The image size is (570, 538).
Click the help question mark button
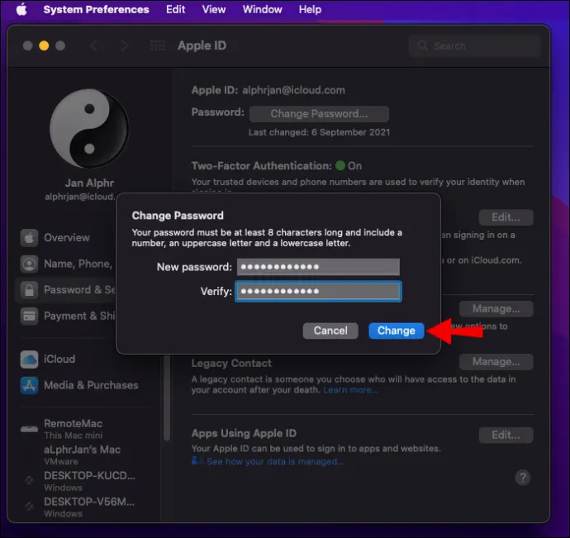[x=522, y=478]
